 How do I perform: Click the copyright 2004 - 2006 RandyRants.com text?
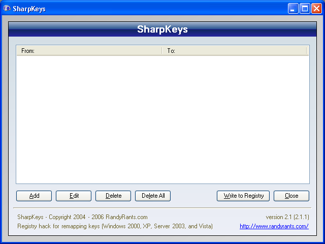click(82, 217)
